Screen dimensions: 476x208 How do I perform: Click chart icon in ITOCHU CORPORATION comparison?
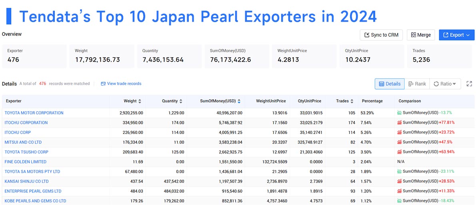point(400,123)
